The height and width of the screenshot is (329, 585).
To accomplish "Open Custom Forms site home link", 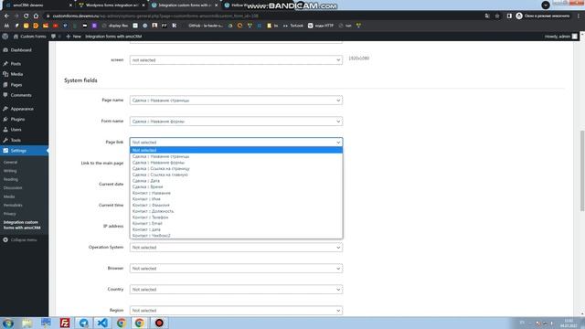I will tap(30, 37).
